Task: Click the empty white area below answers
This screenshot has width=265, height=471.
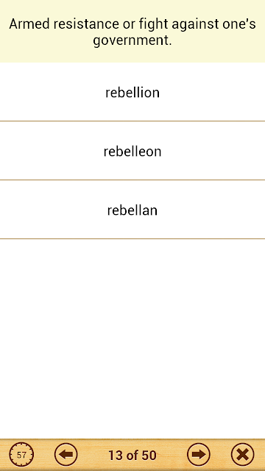Action: [x=132, y=339]
